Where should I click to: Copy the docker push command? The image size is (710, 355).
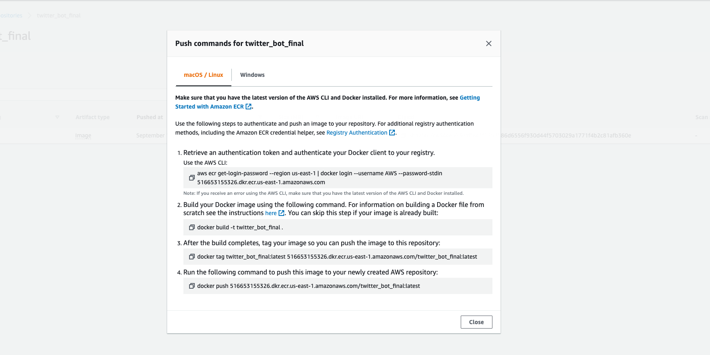(192, 286)
